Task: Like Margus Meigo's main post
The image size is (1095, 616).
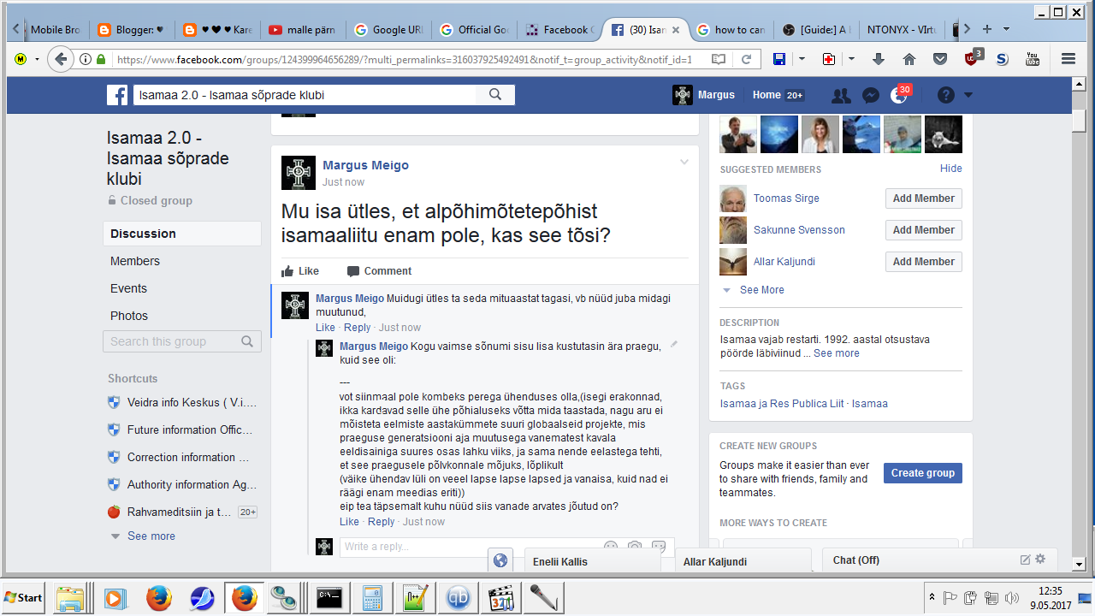Action: point(300,271)
